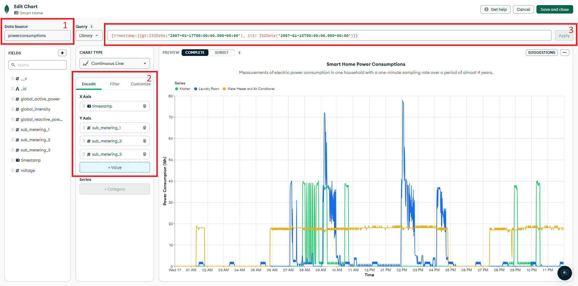Open the chat support bubble icon
This screenshot has width=578, height=286.
pos(564,273)
